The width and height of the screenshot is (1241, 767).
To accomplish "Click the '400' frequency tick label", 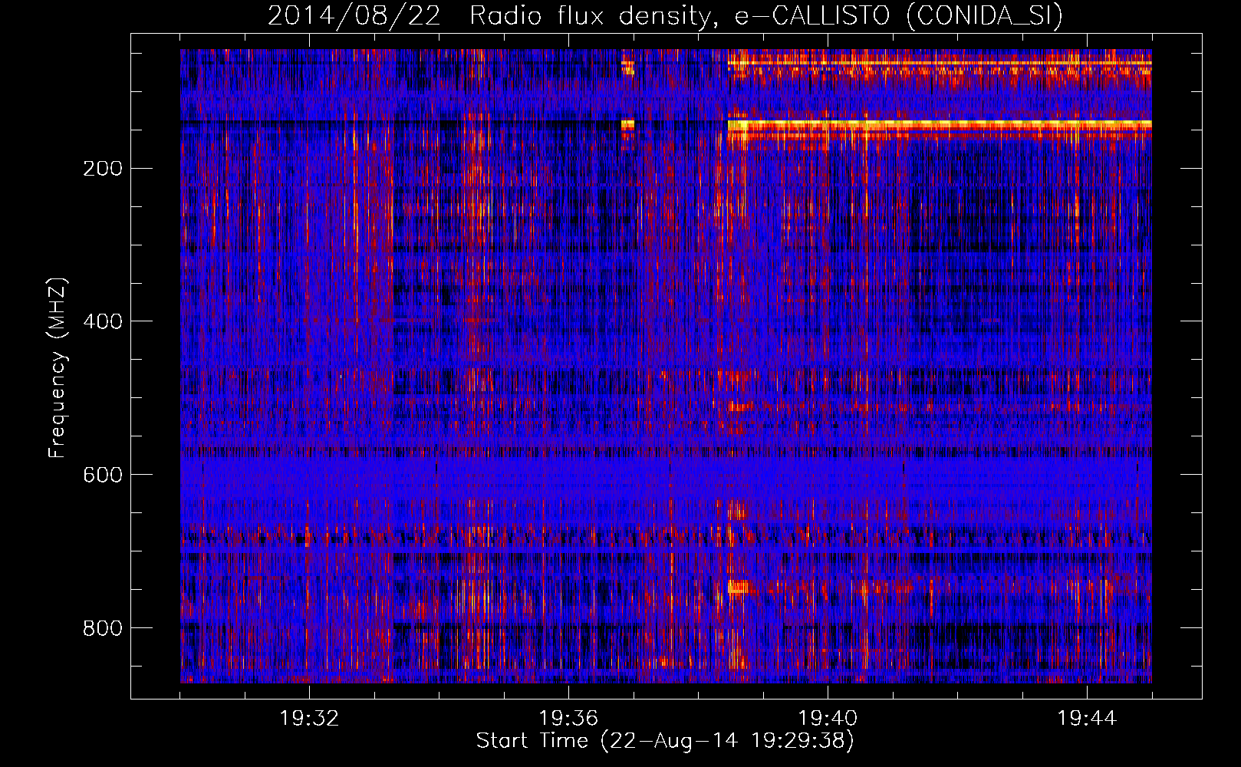I will coord(102,321).
